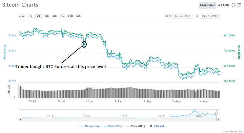This screenshot has width=244, height=133.
Task: Show ALL time zoom range
Action: [78, 16]
